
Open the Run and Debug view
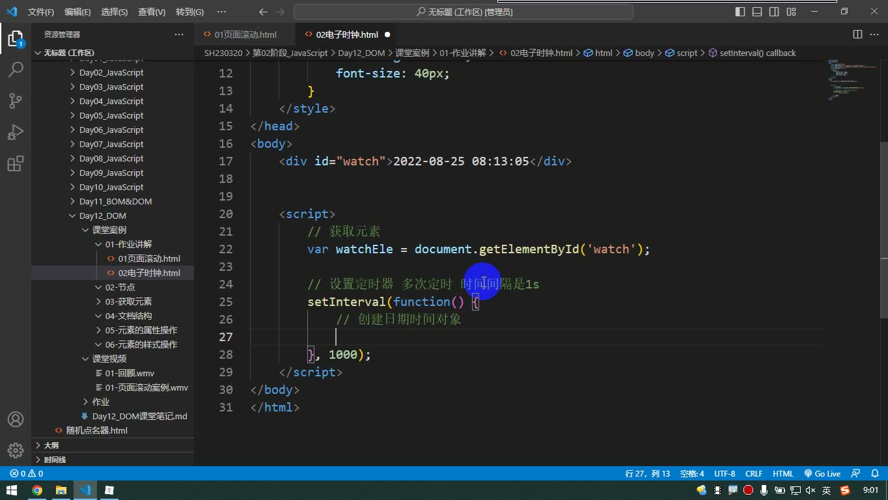pos(16,132)
